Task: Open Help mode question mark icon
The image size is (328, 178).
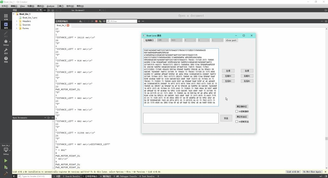Action: click(x=6, y=59)
